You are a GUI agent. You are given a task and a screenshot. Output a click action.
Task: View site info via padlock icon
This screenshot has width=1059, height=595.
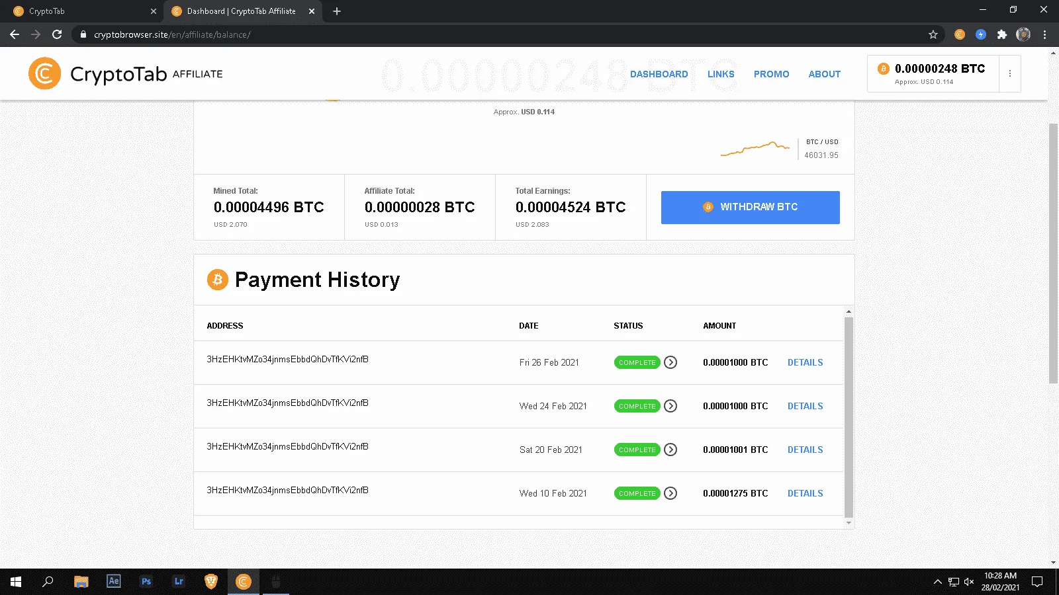pyautogui.click(x=83, y=34)
